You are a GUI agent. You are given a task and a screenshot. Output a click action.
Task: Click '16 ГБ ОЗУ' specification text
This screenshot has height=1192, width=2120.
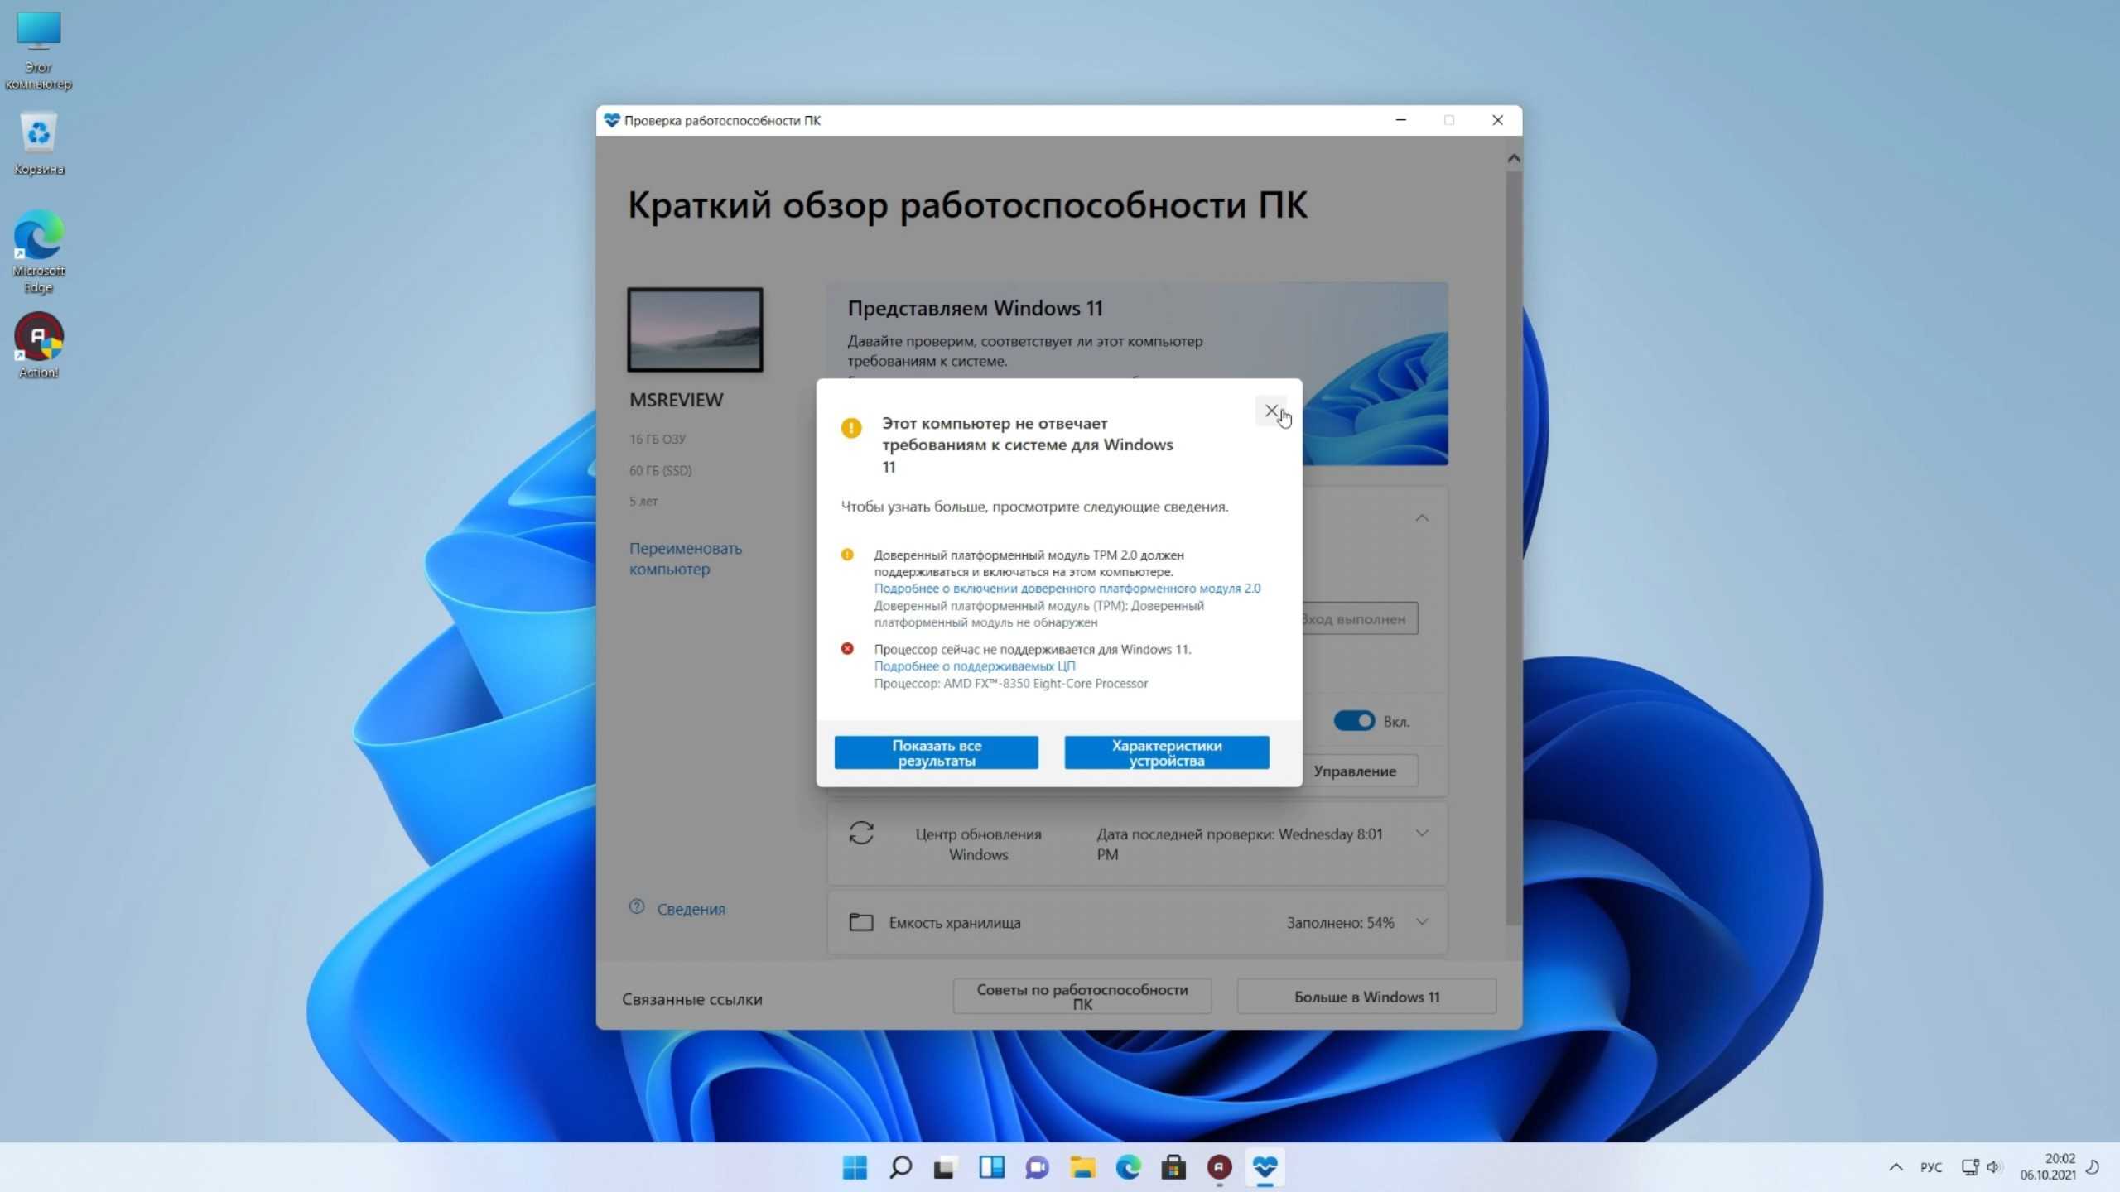click(658, 440)
